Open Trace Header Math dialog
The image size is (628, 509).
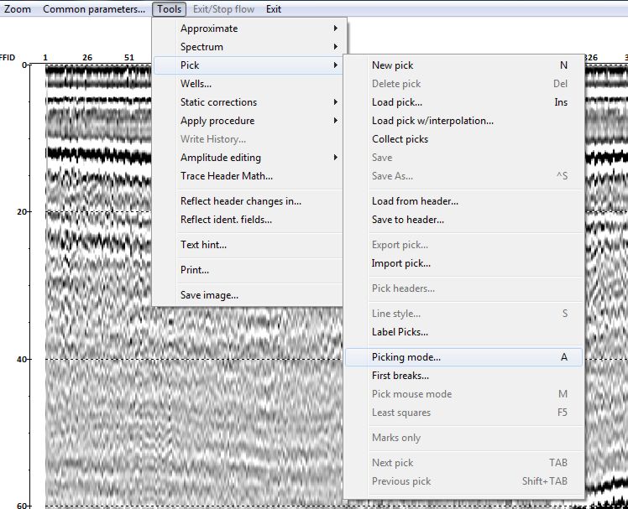(248, 175)
